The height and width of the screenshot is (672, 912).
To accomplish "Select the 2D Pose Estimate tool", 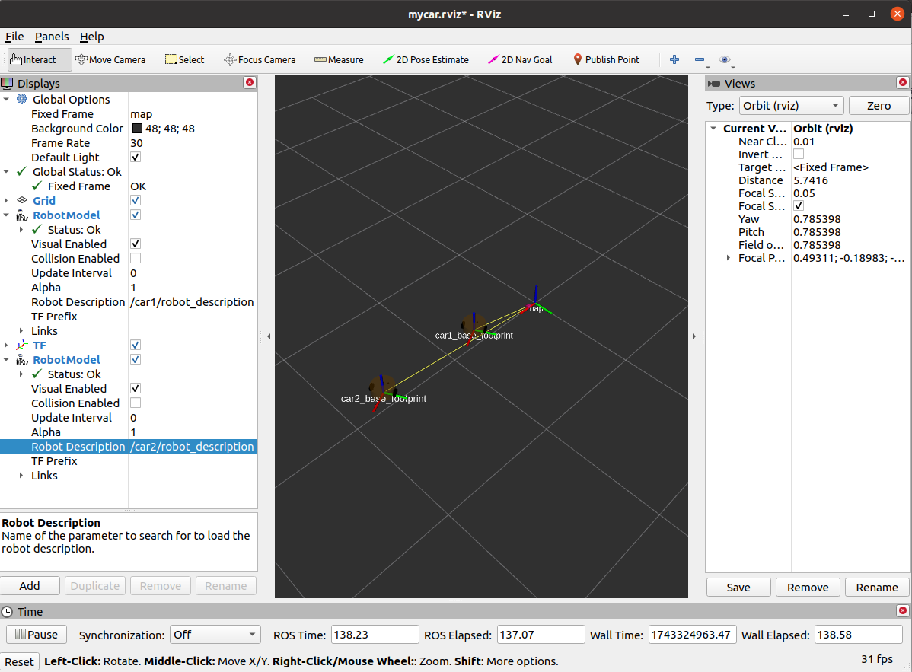I will [x=426, y=60].
